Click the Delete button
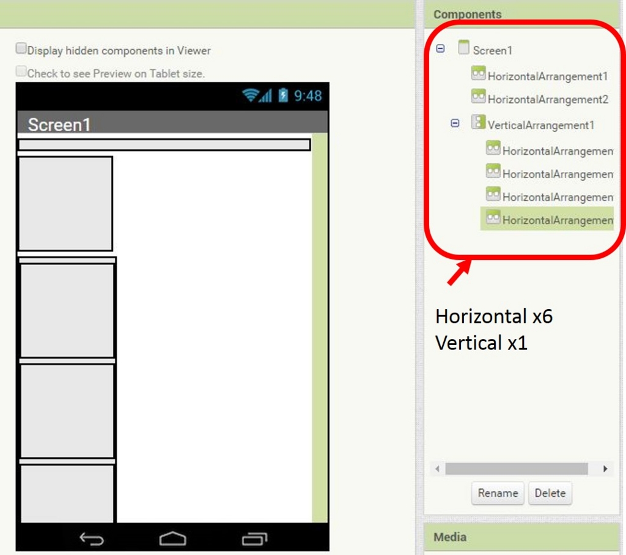 pos(550,493)
